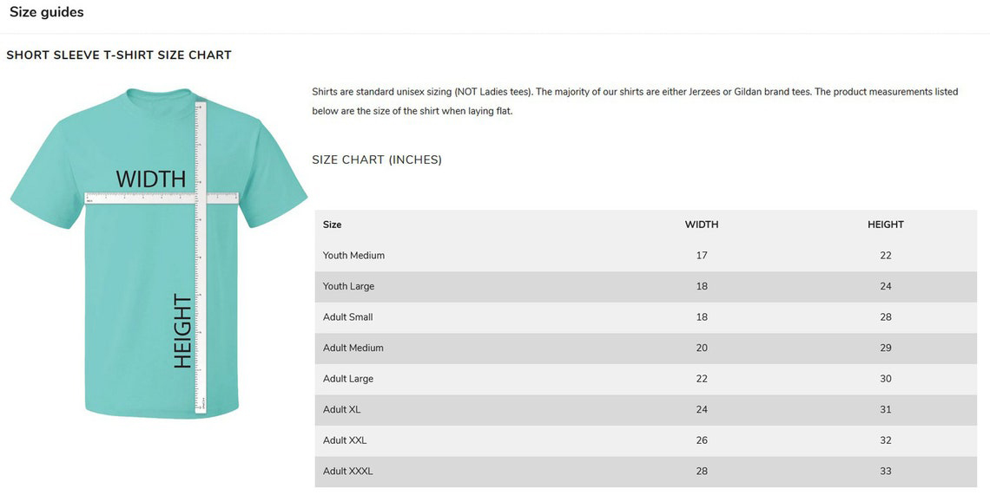Select the Adult Medium row label

(353, 348)
